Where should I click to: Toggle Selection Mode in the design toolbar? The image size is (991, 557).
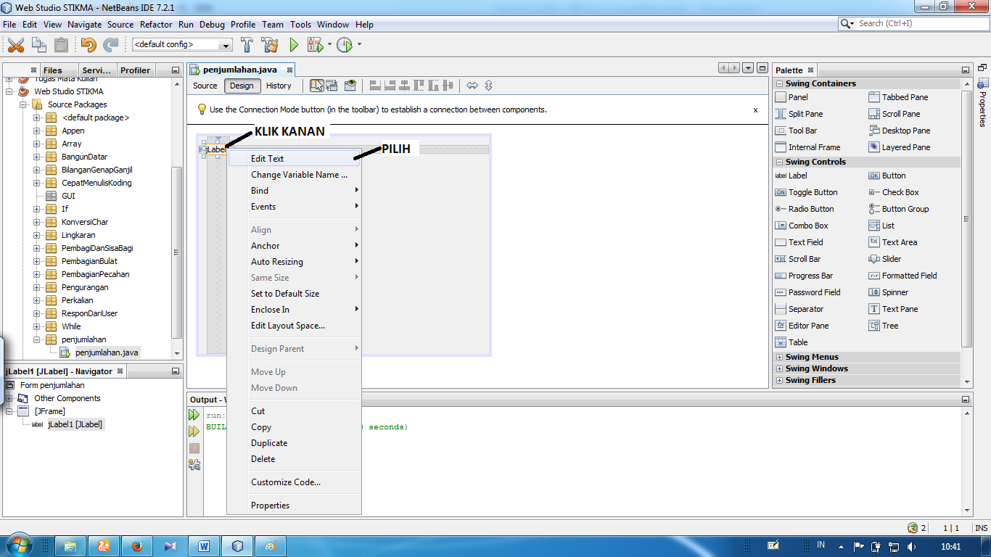317,86
